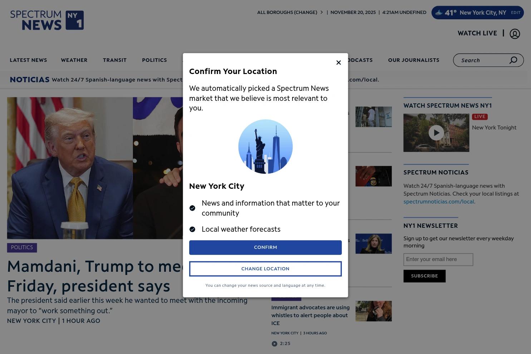Open Immigrant advocates using whistles story
The height and width of the screenshot is (354, 531).
click(x=310, y=315)
